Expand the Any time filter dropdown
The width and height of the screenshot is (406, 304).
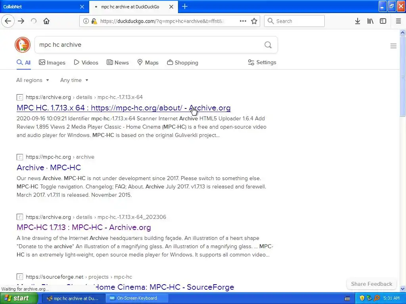click(x=74, y=80)
